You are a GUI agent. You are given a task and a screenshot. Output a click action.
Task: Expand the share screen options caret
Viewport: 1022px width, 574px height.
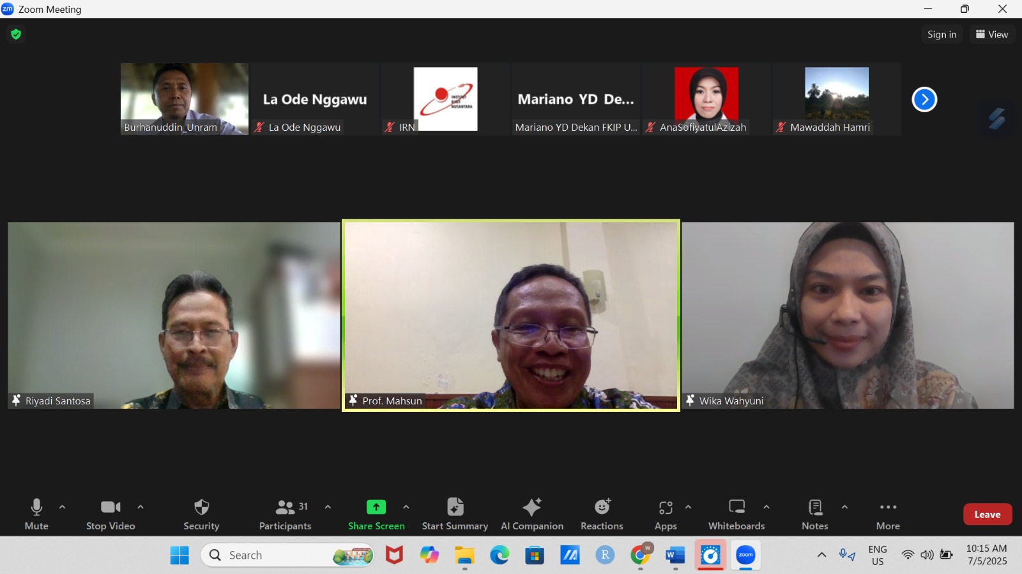406,507
